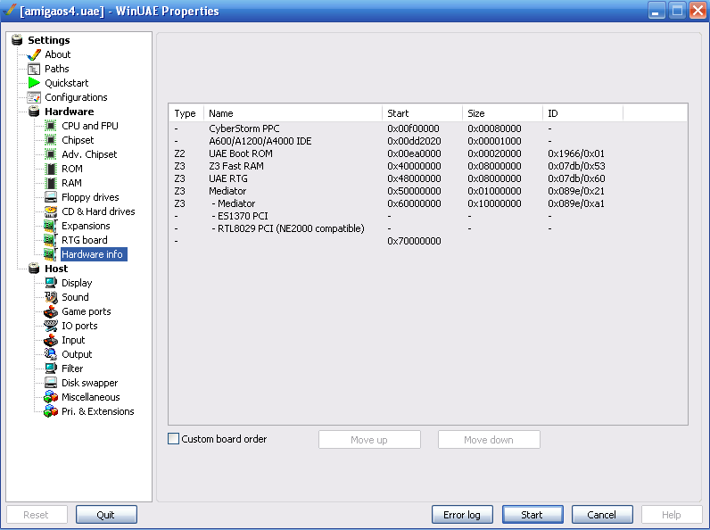The width and height of the screenshot is (710, 530).
Task: Click the Display monitor icon
Action: tap(51, 283)
